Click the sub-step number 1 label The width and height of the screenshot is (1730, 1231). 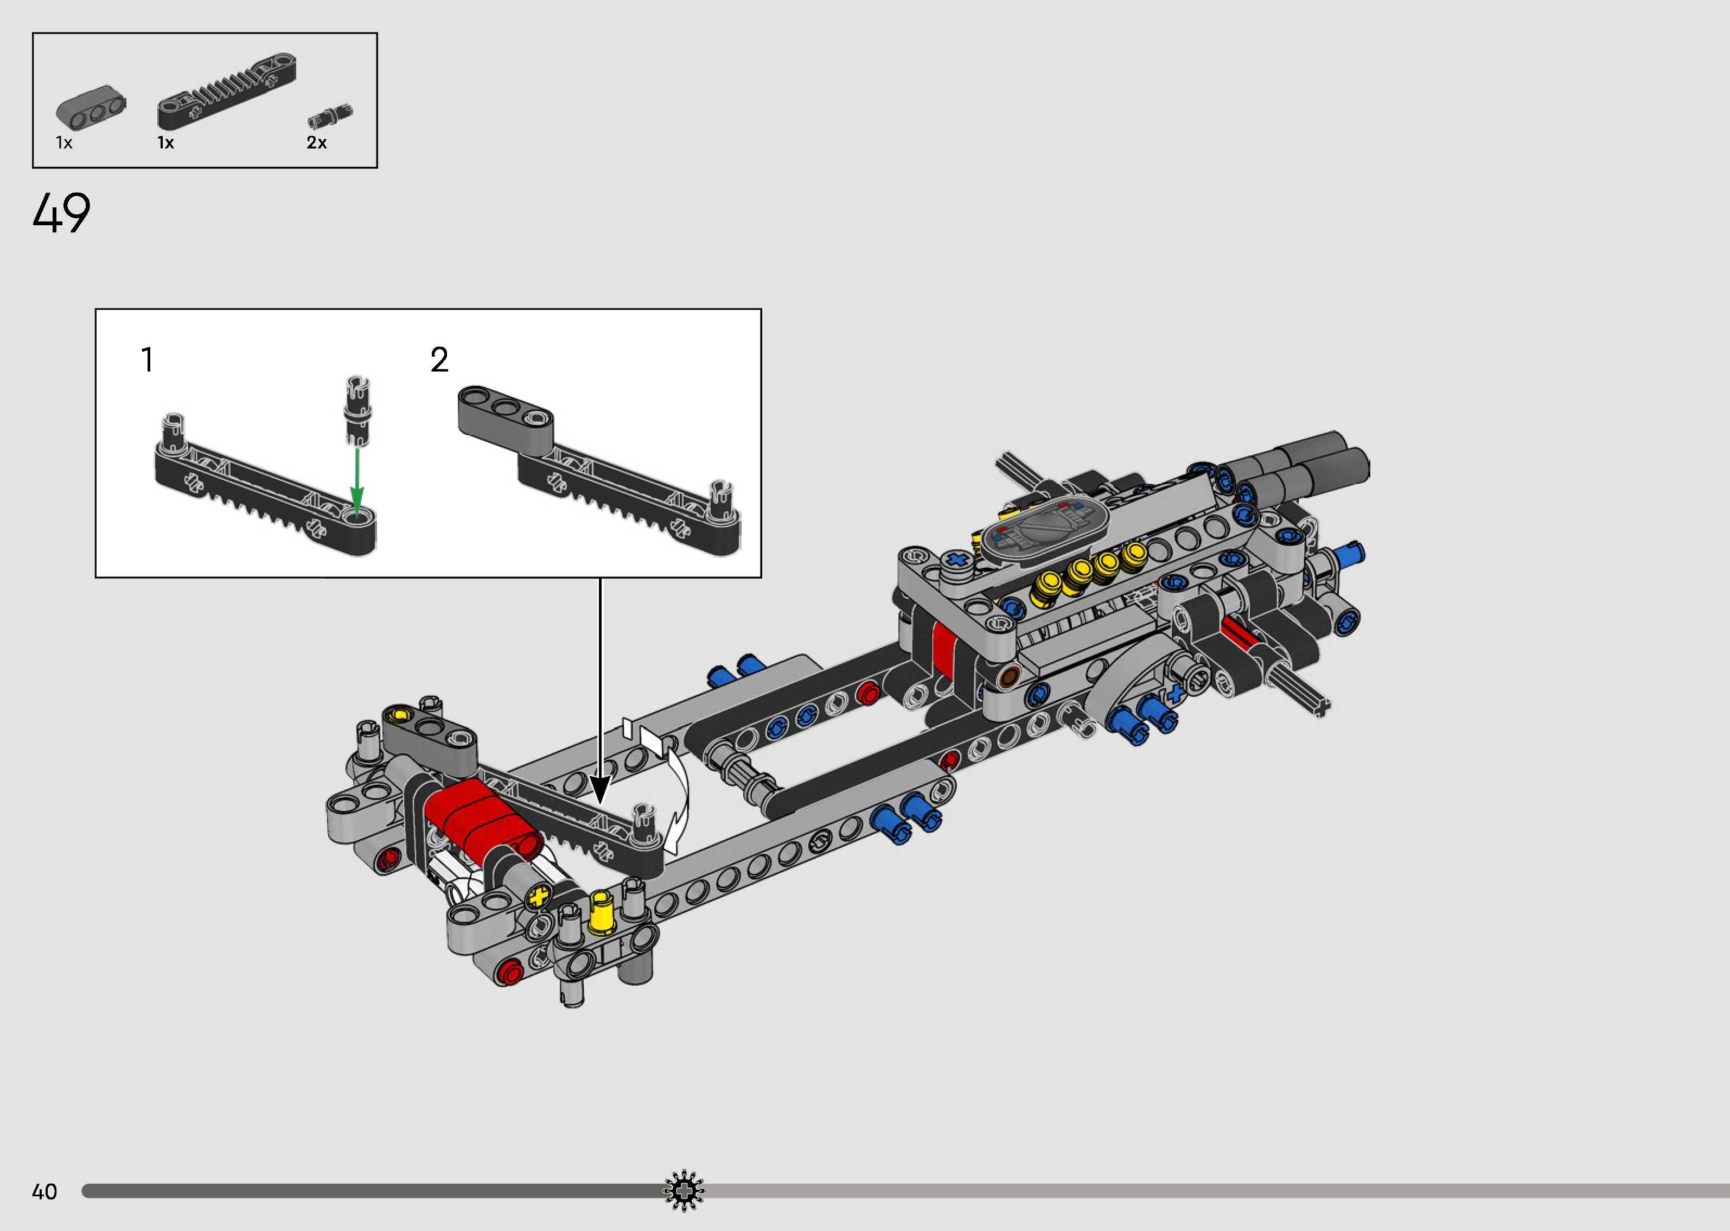(x=148, y=359)
